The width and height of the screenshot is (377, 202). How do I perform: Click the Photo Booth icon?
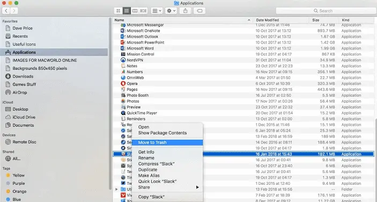click(123, 95)
